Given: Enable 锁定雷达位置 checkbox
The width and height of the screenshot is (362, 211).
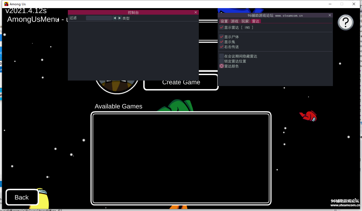Looking at the screenshot, I should coord(222,61).
